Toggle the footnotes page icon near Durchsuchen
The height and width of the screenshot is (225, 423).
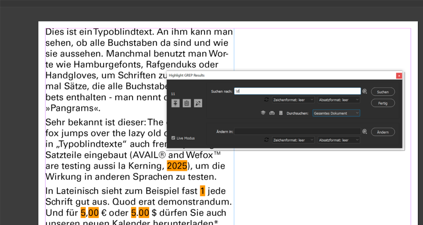point(281,113)
